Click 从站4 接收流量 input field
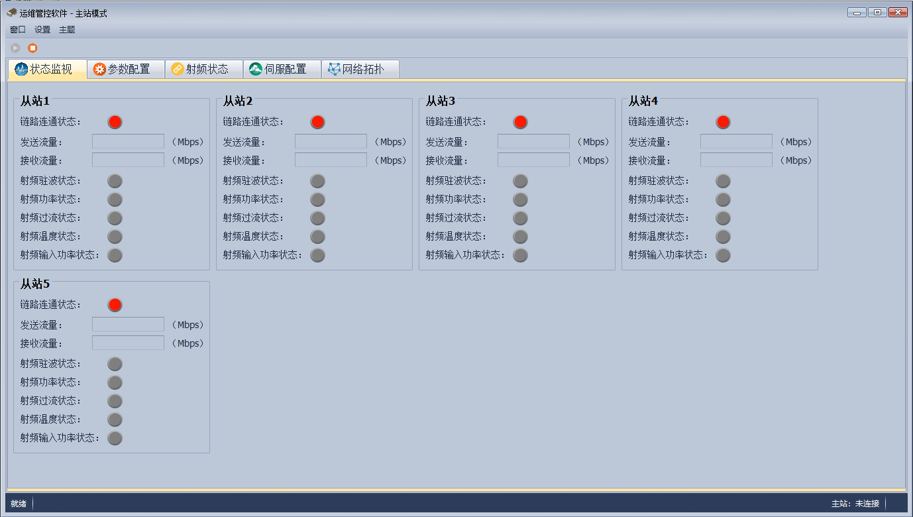 point(736,160)
